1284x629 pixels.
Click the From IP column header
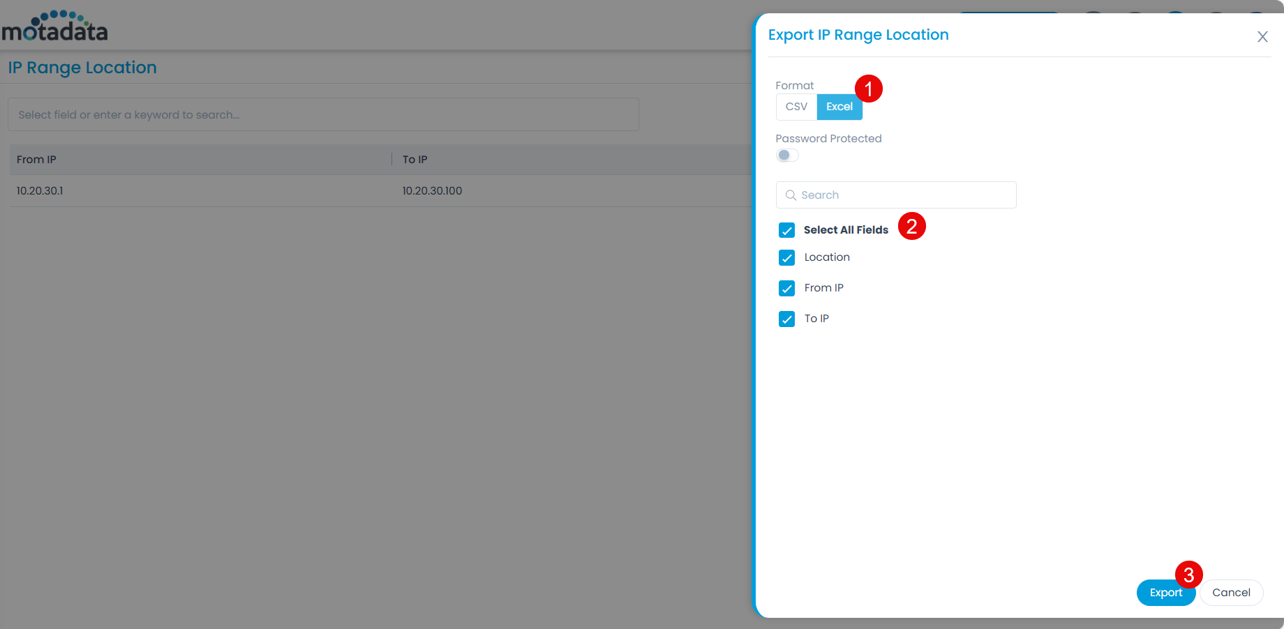click(x=36, y=159)
